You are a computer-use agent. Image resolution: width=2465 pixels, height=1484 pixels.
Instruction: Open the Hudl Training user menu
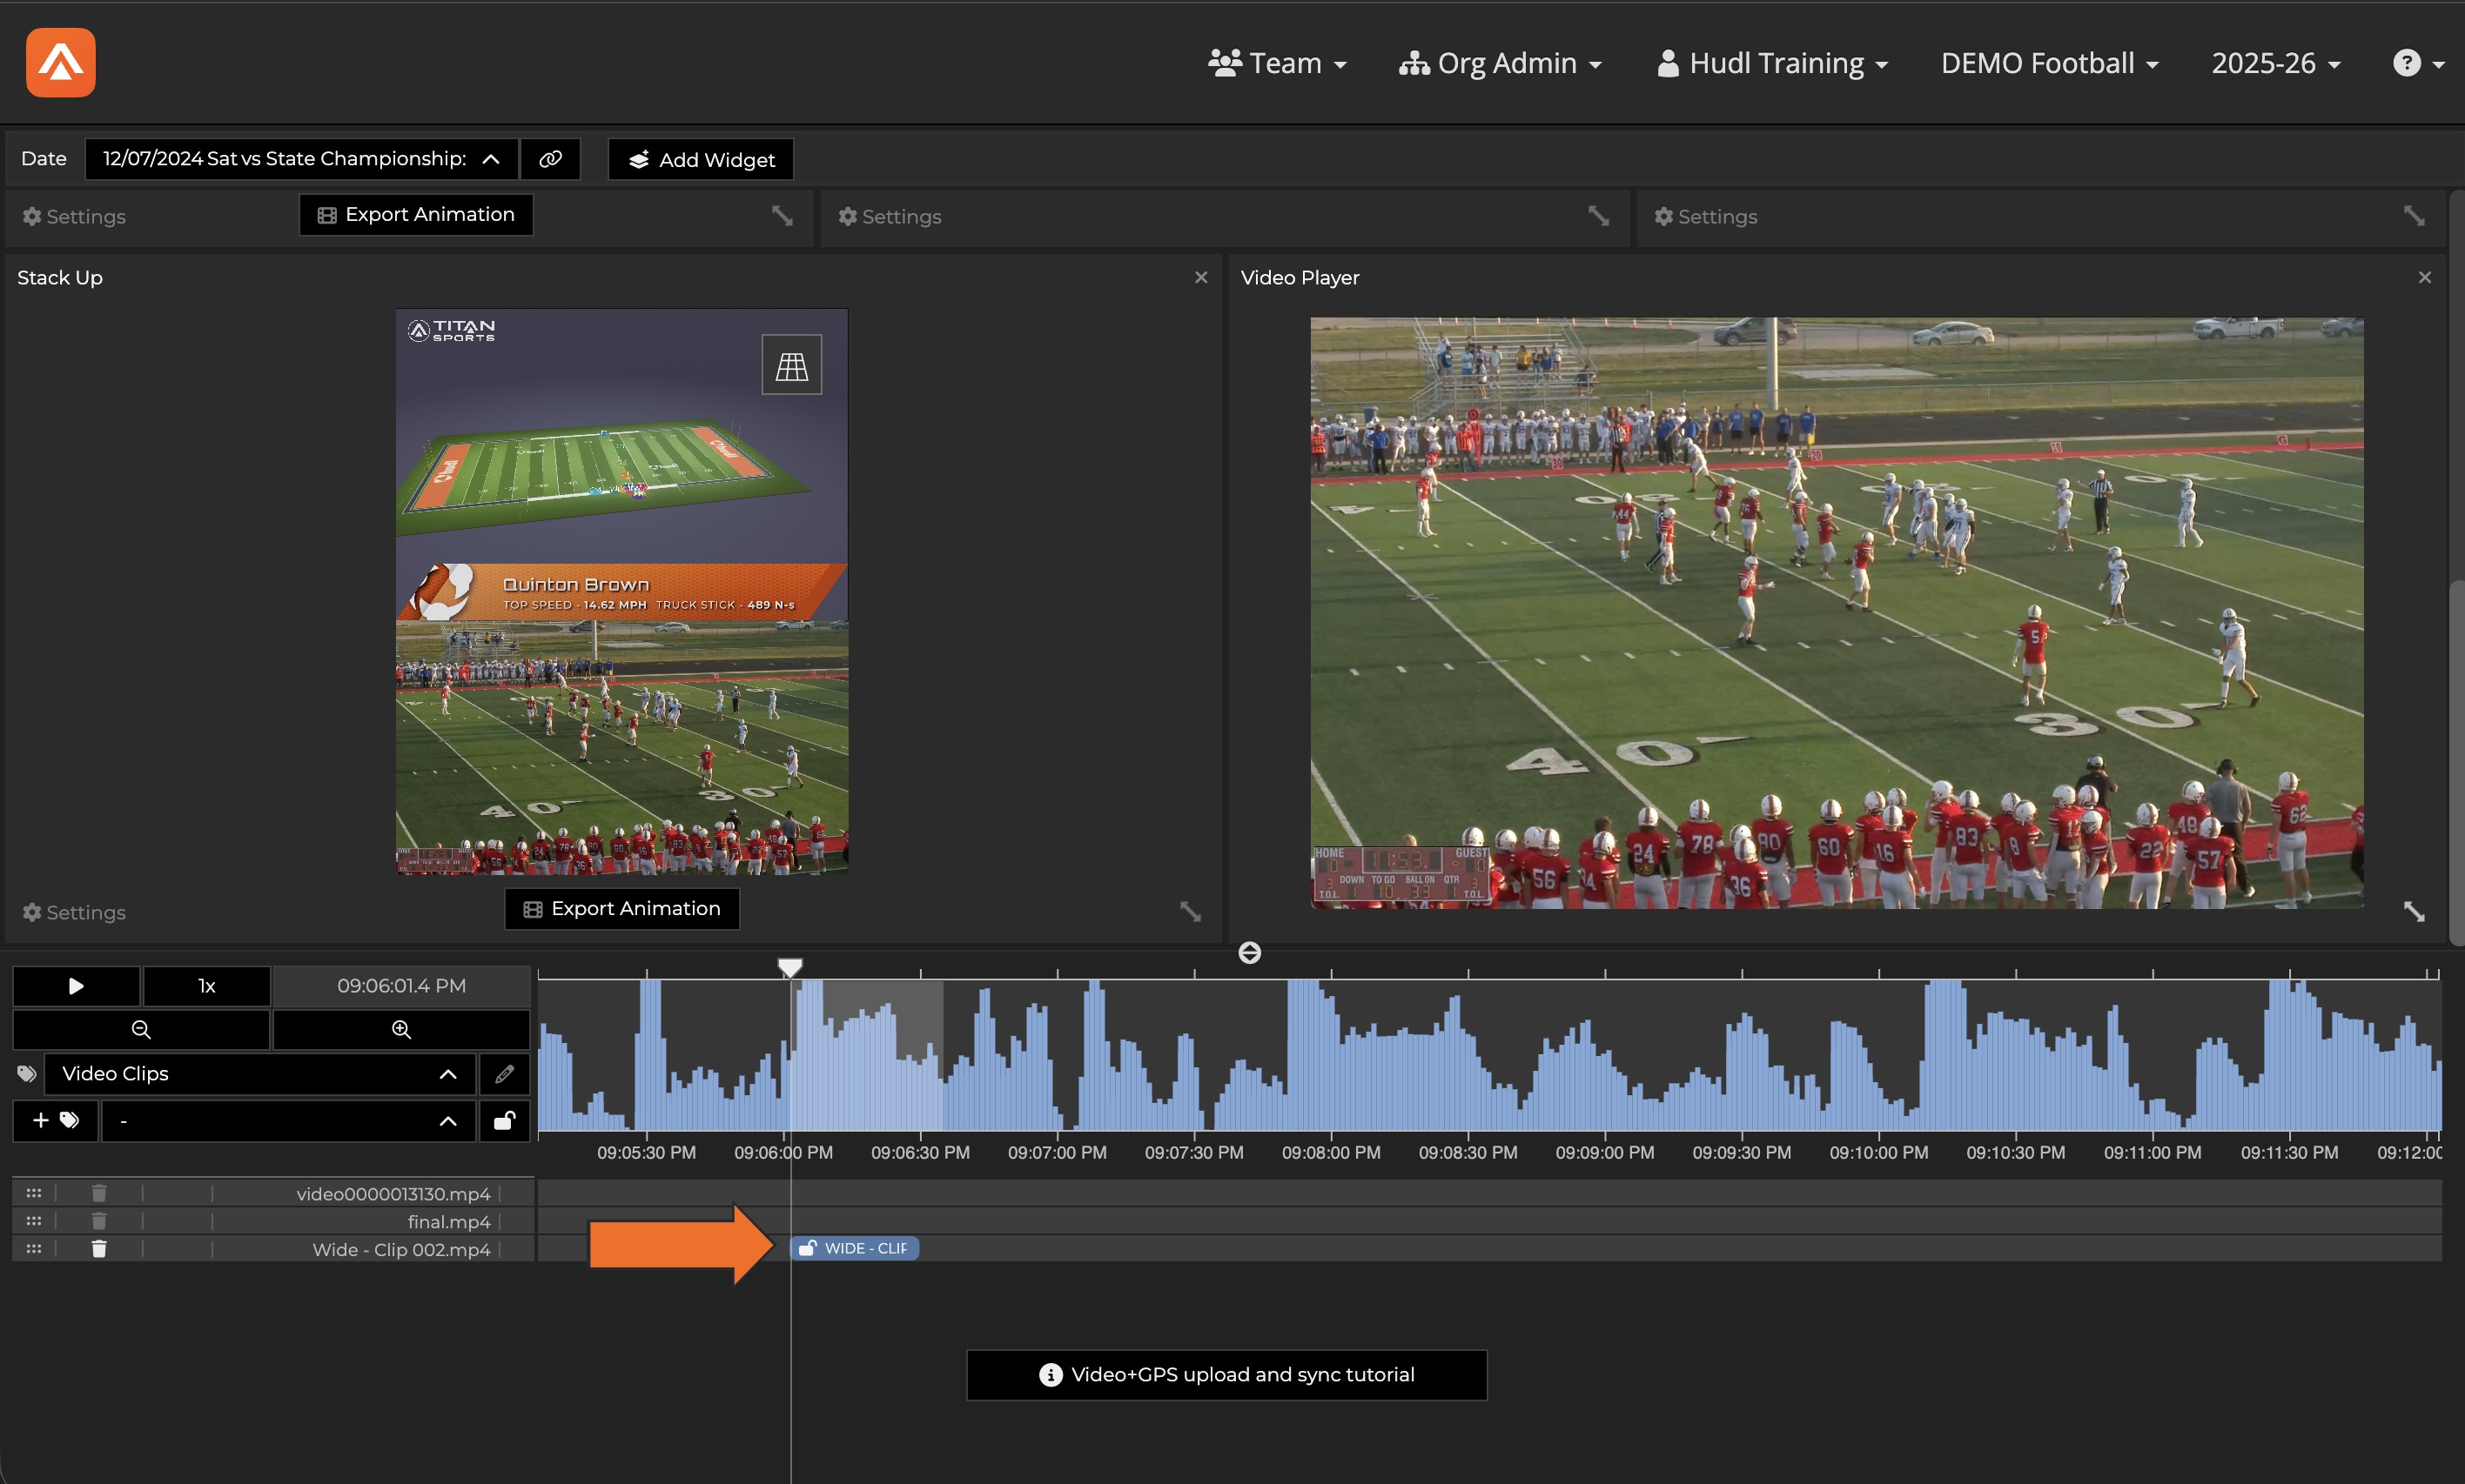(1772, 63)
